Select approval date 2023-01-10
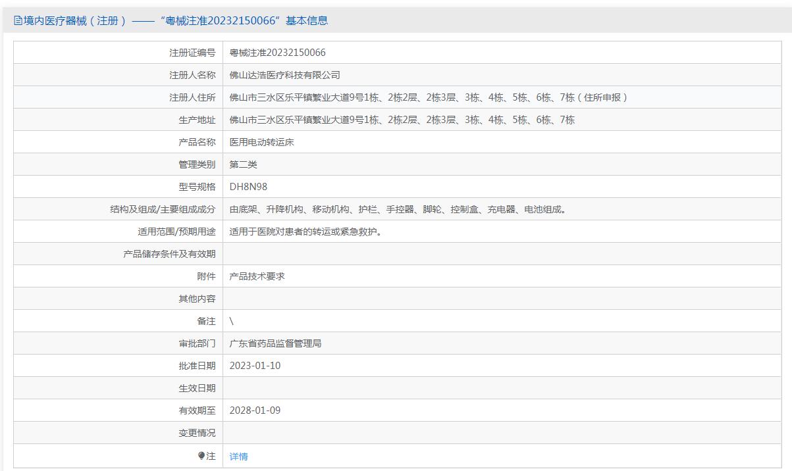 255,366
